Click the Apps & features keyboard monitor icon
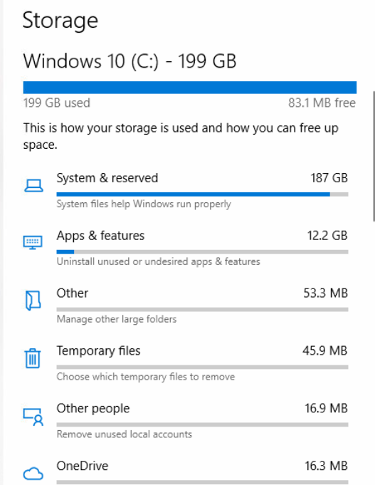 coord(33,242)
